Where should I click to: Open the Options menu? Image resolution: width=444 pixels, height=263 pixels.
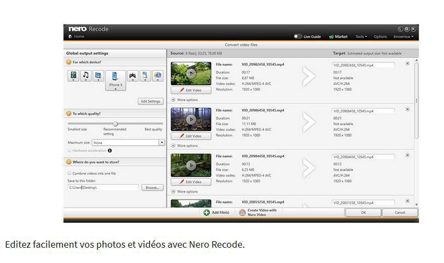click(380, 37)
